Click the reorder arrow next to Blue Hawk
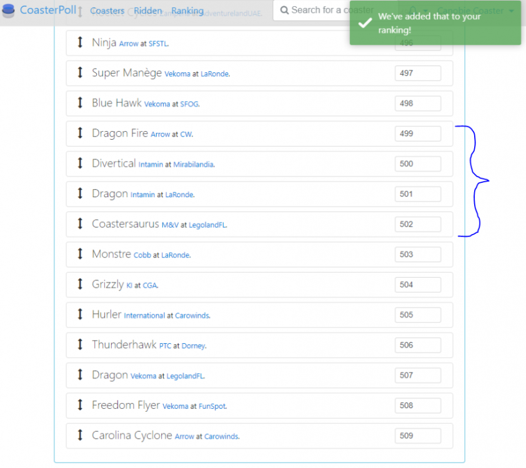This screenshot has height=468, width=526. (x=80, y=104)
